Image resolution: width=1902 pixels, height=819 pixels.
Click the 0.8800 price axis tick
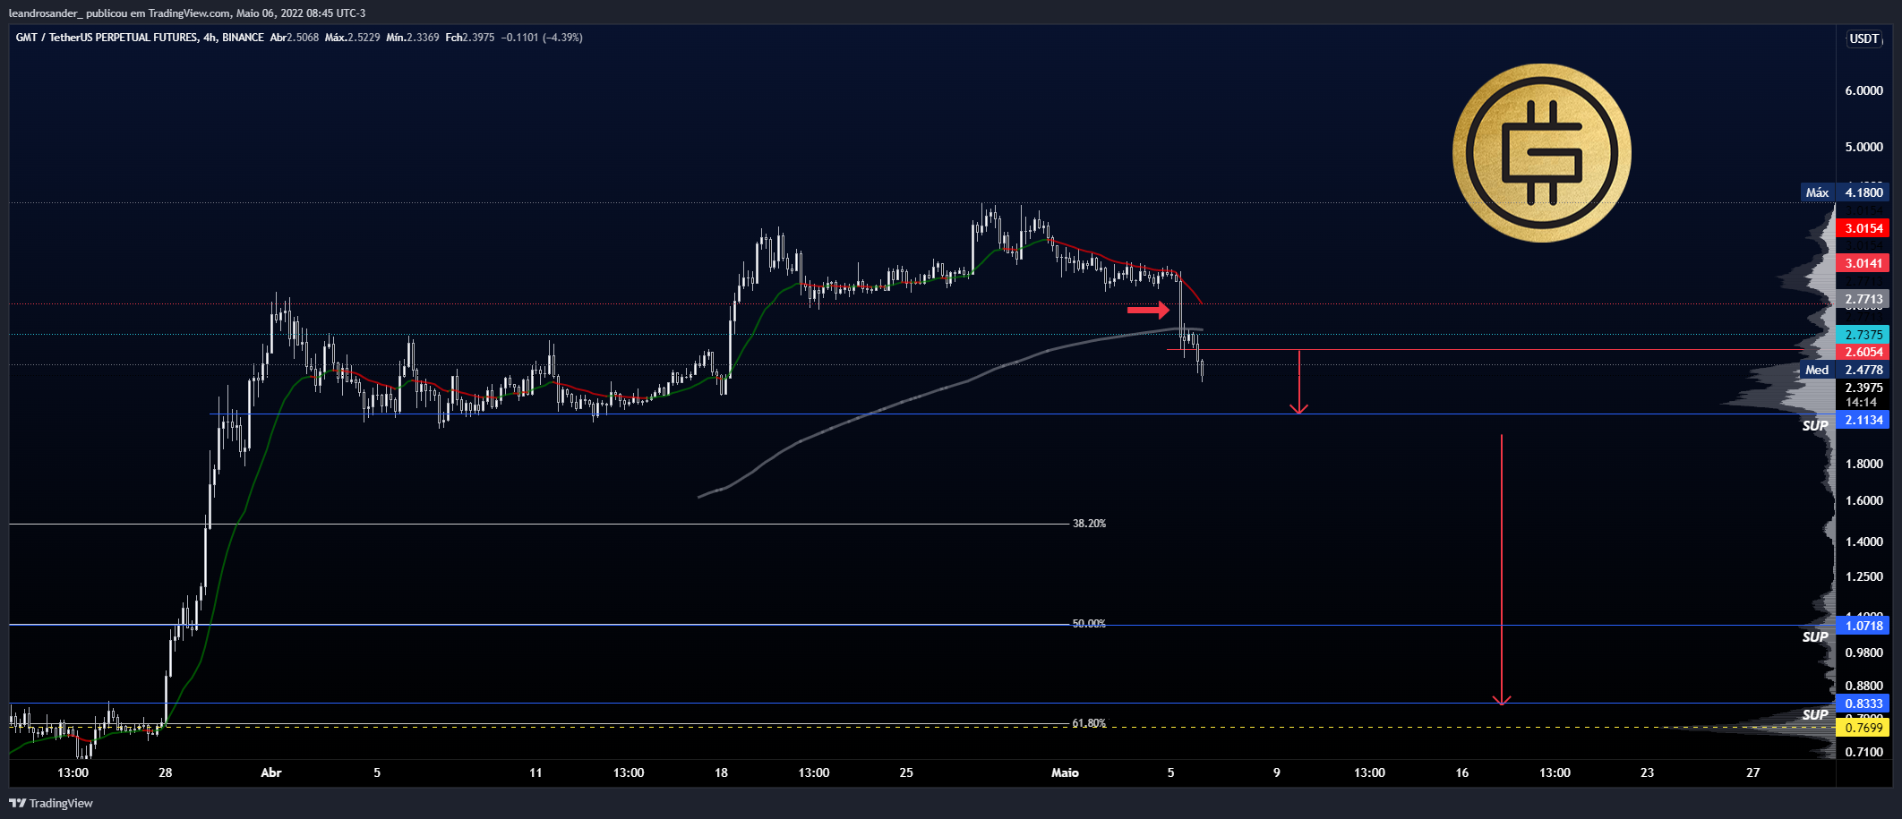1863,686
